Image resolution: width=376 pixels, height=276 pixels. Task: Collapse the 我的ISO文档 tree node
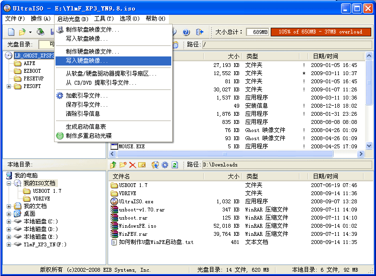pyautogui.click(x=9, y=183)
